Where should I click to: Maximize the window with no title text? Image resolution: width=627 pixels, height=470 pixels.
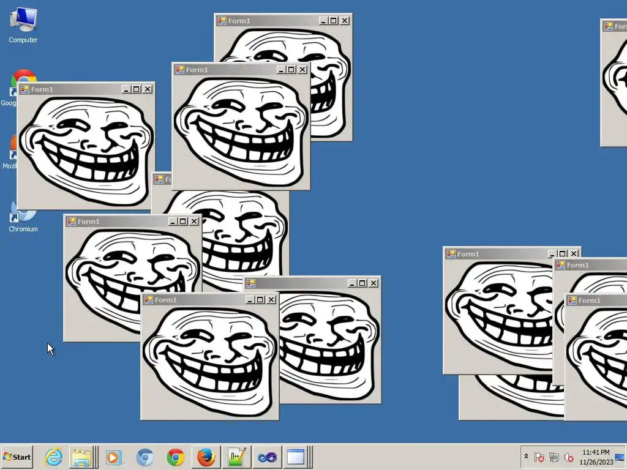(x=362, y=283)
